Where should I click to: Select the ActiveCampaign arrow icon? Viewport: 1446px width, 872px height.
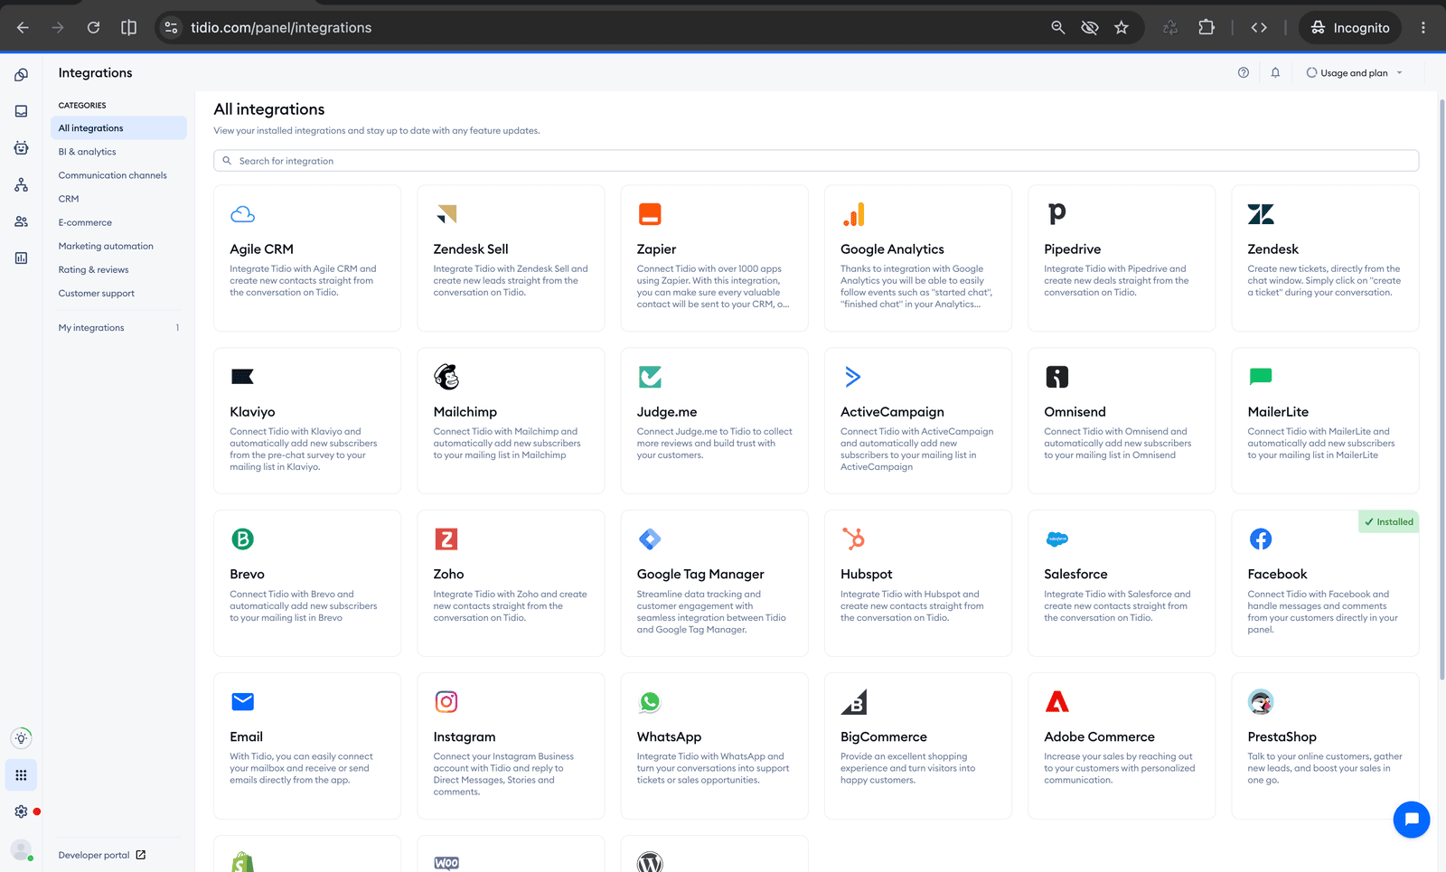pos(852,377)
